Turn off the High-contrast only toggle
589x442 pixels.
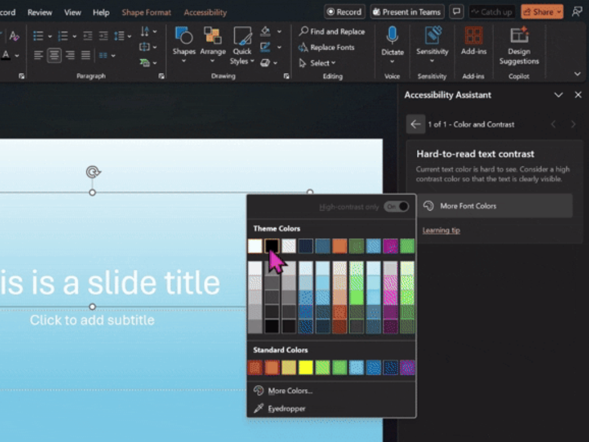(396, 207)
